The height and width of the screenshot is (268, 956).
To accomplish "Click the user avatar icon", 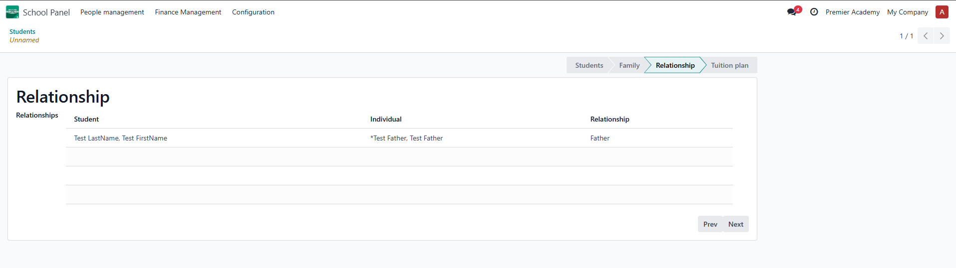I will 942,12.
